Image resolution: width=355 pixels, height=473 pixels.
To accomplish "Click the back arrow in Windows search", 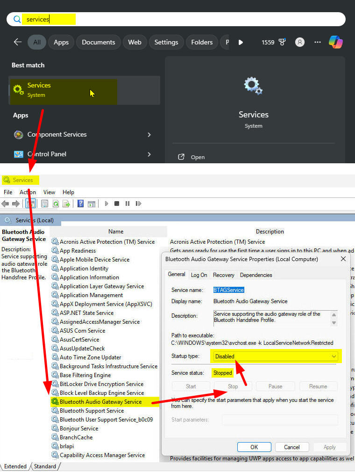I will [18, 42].
